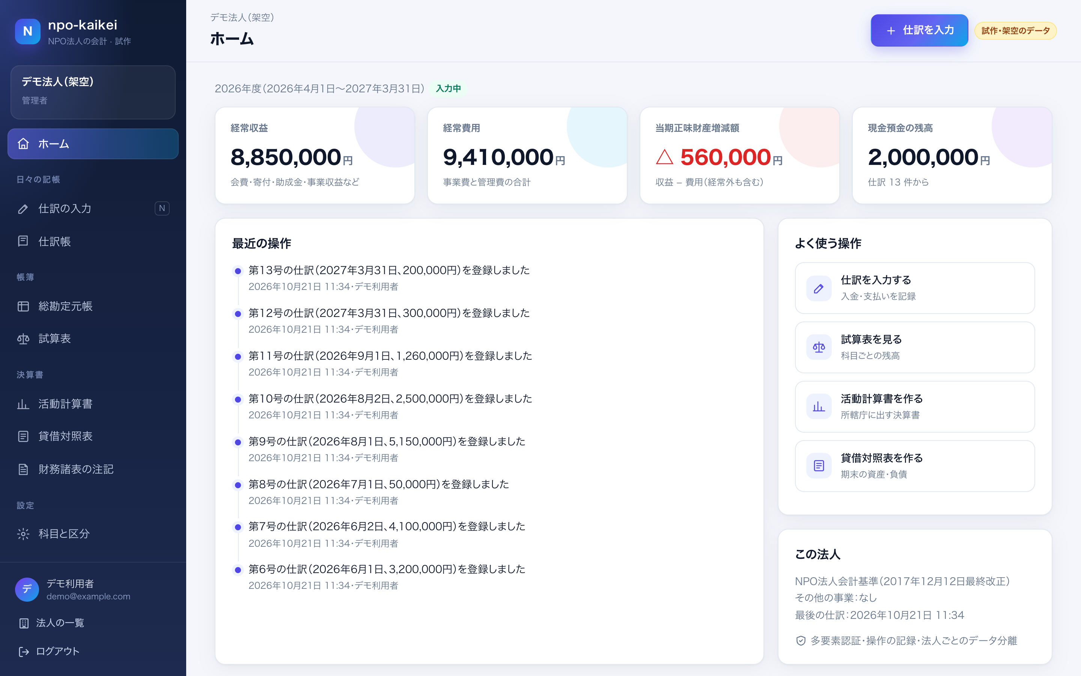Click the document icon beside 貸借対照表 in sidebar
The width and height of the screenshot is (1081, 676).
coord(23,436)
